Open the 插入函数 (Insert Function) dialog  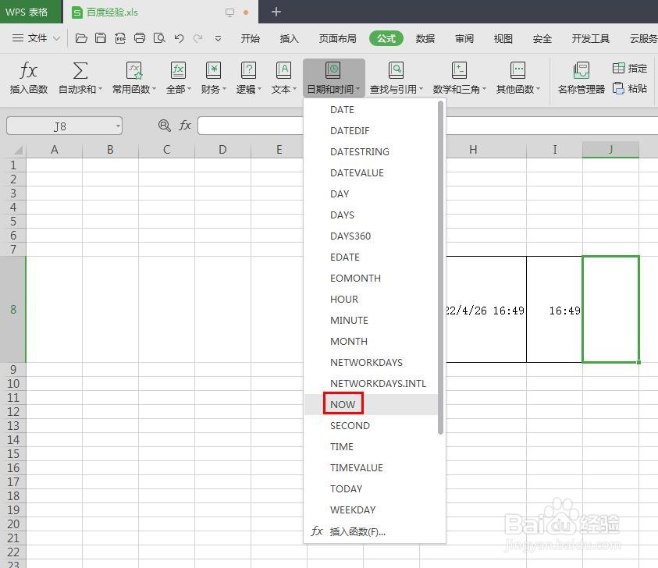pyautogui.click(x=28, y=77)
